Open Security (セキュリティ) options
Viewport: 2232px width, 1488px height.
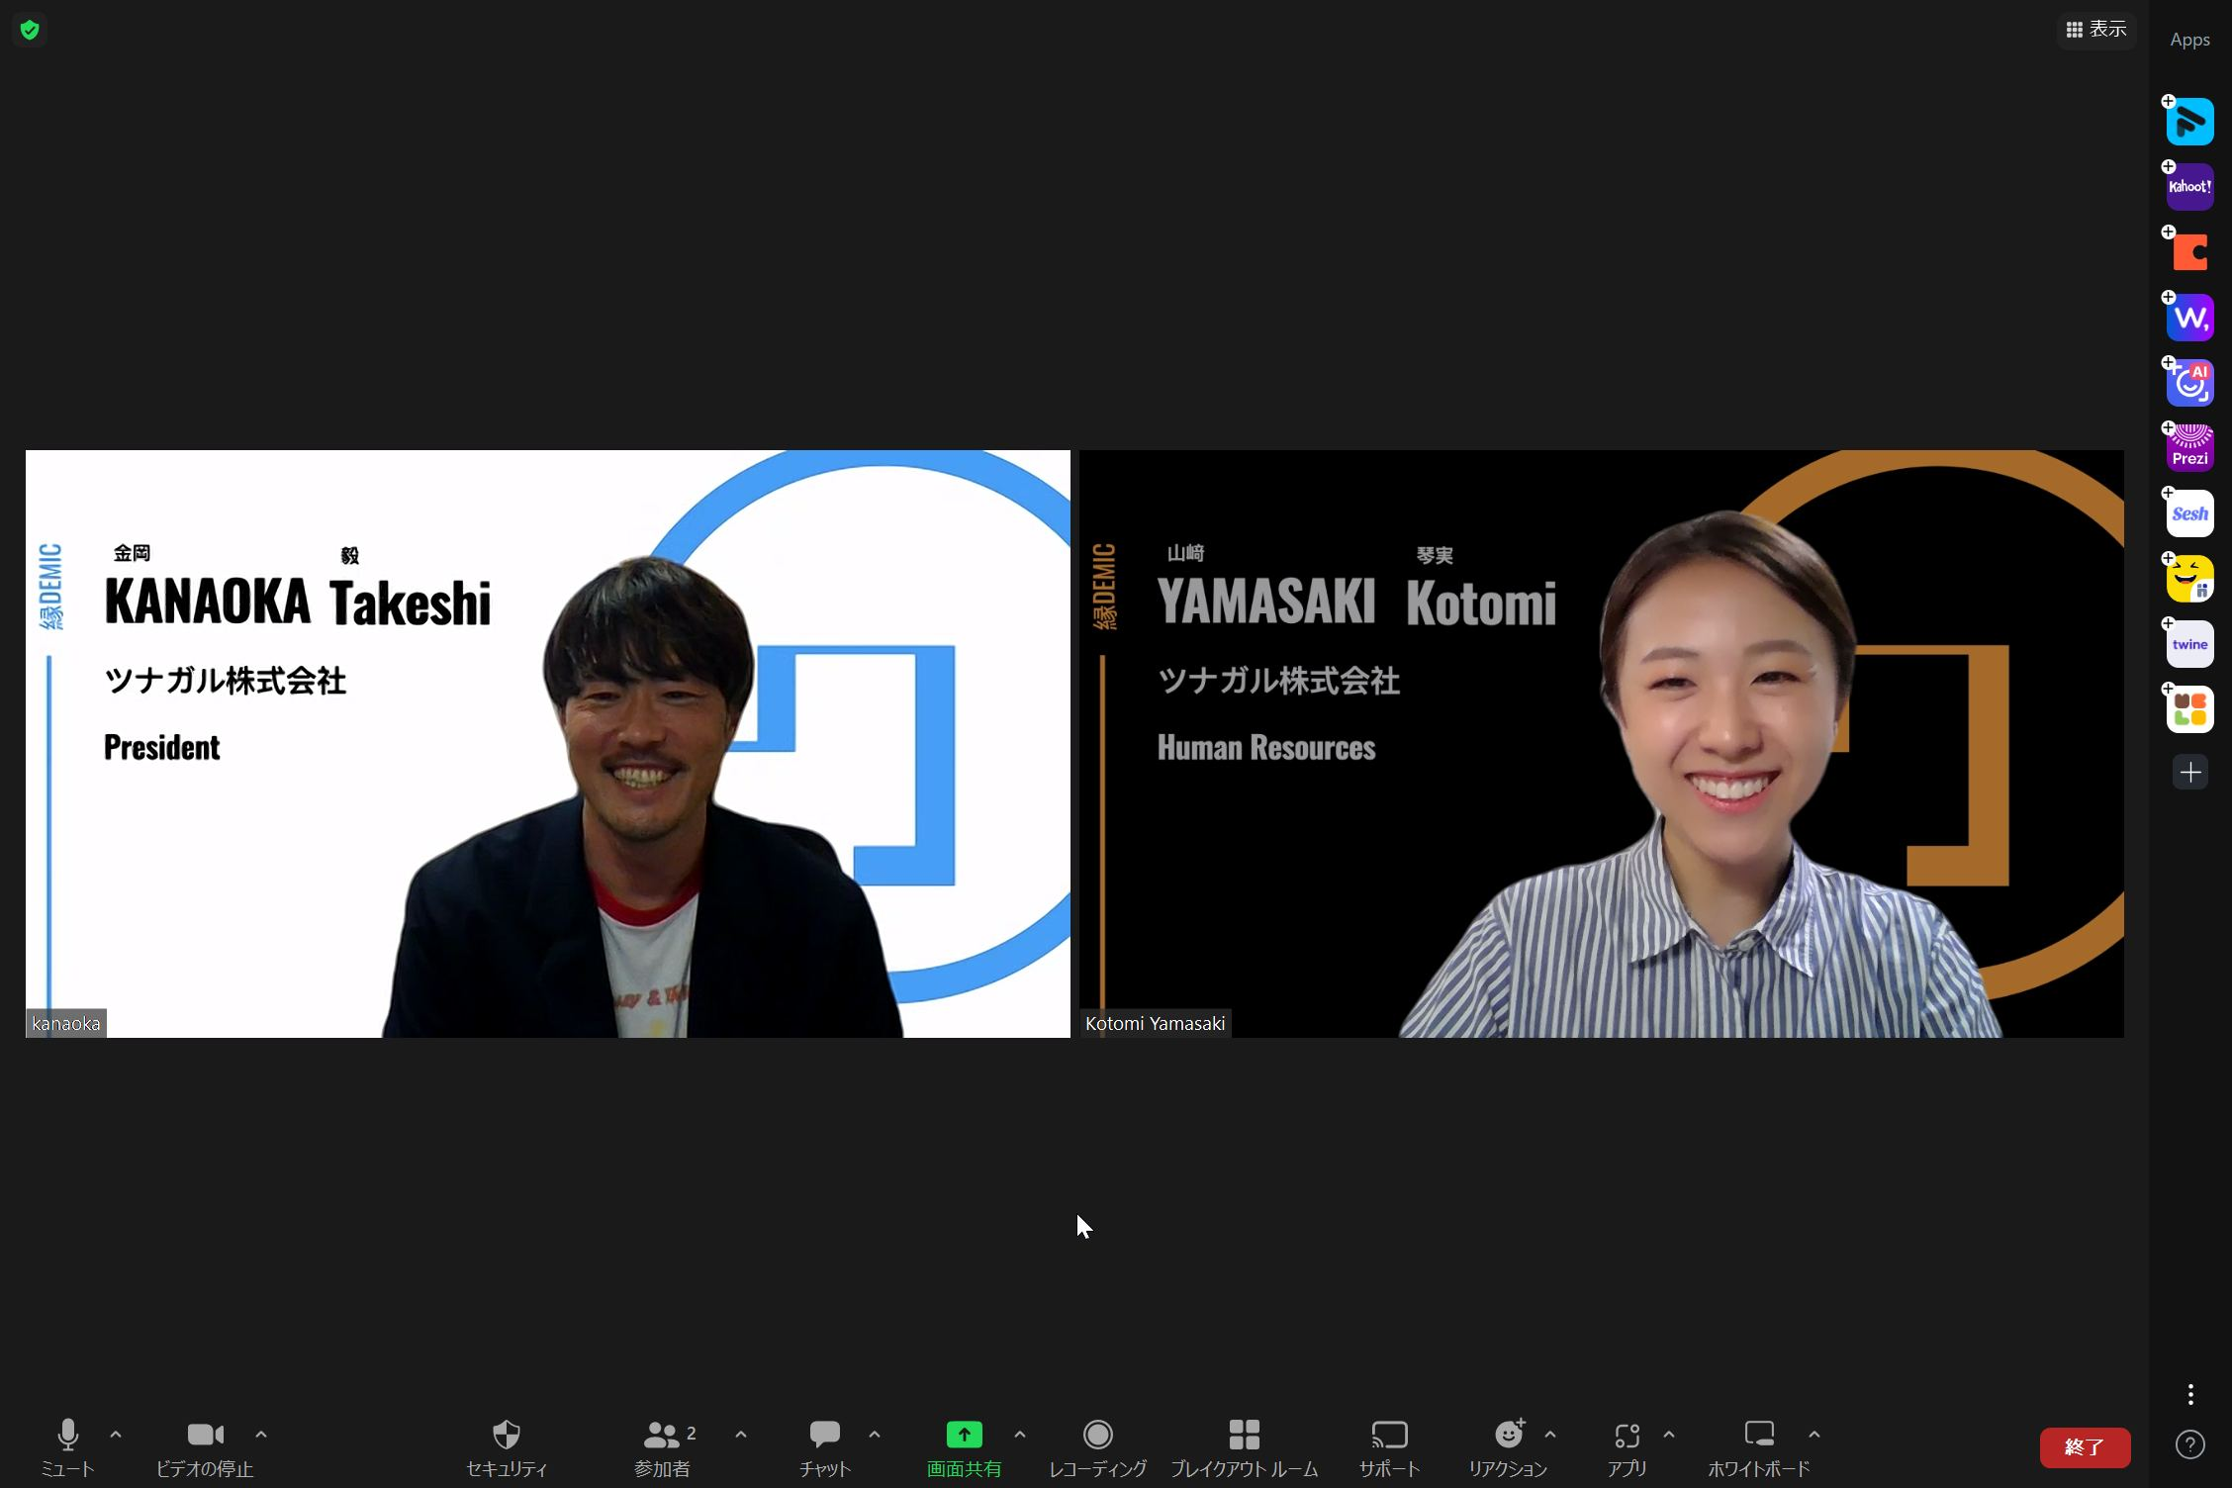click(506, 1446)
